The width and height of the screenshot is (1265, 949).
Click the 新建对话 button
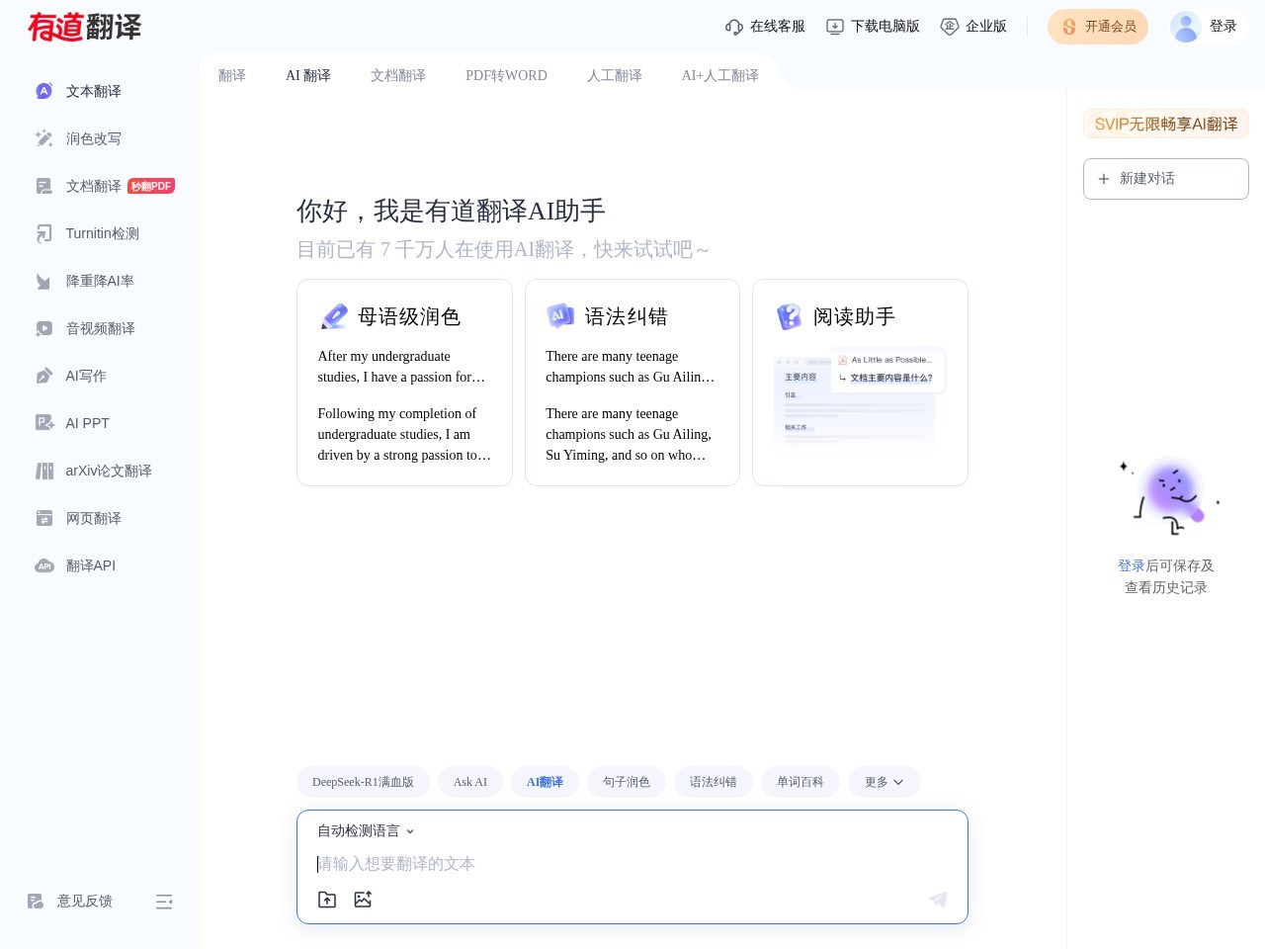point(1165,179)
